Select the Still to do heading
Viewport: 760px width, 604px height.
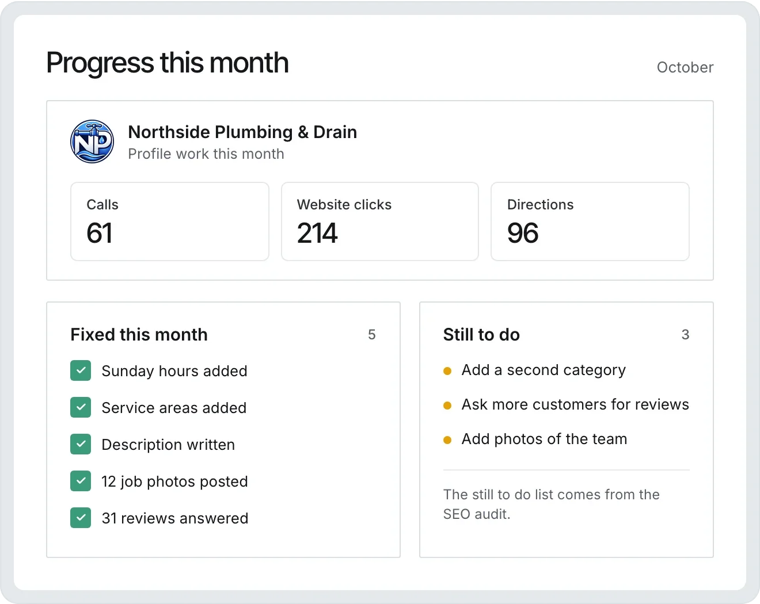click(x=481, y=334)
